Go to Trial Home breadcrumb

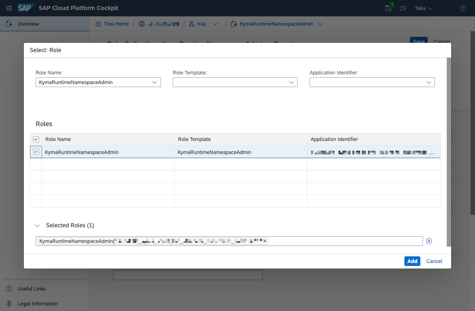click(x=116, y=24)
